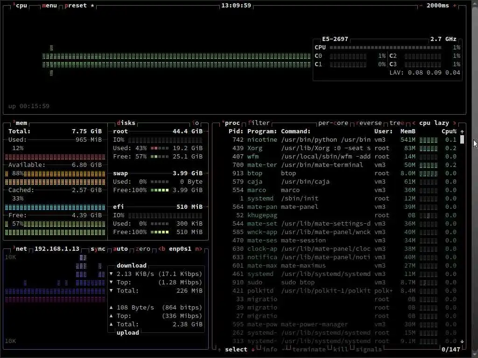The image size is (478, 358).
Task: Click the overall CPU usage meter bar
Action: click(x=386, y=48)
